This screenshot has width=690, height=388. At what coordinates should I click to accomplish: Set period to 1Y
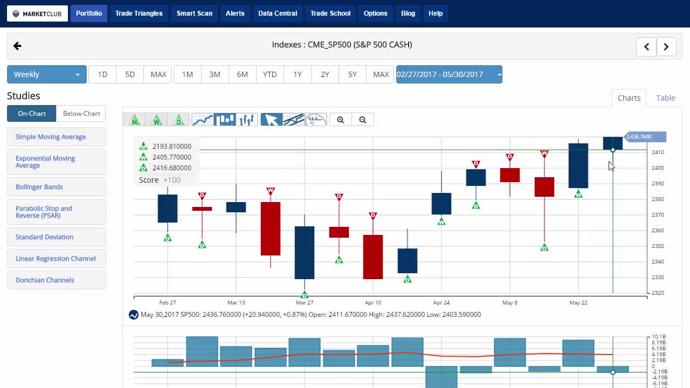298,74
